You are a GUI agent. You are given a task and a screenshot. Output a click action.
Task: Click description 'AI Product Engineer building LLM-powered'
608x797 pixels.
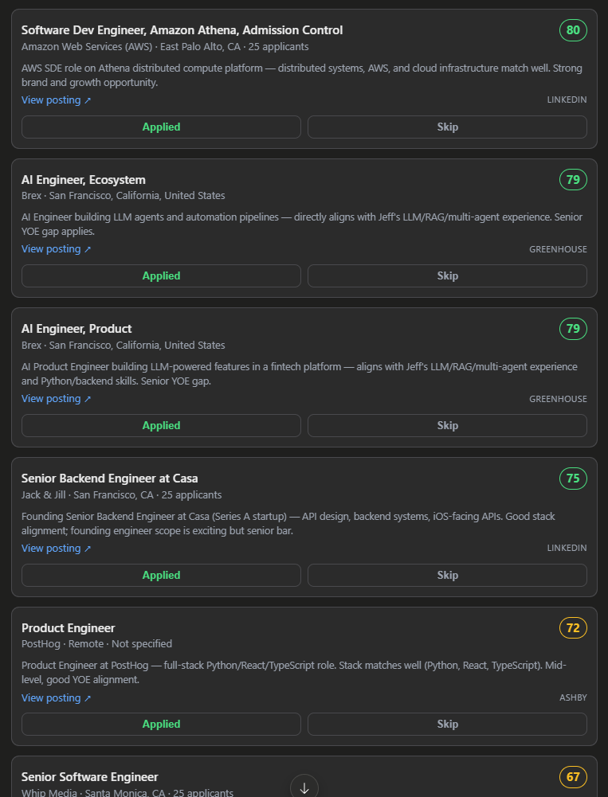pyautogui.click(x=299, y=373)
